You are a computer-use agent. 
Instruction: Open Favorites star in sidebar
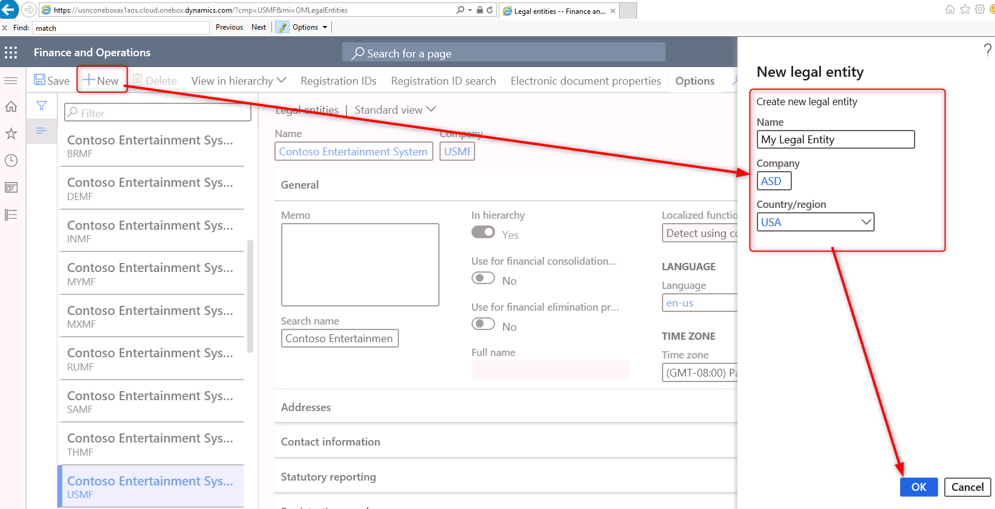pos(11,134)
